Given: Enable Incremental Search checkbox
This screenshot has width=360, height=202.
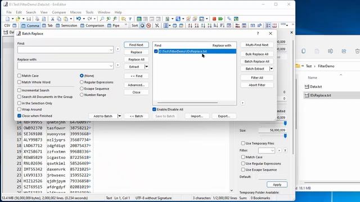Looking at the screenshot, I should pyautogui.click(x=19, y=90).
